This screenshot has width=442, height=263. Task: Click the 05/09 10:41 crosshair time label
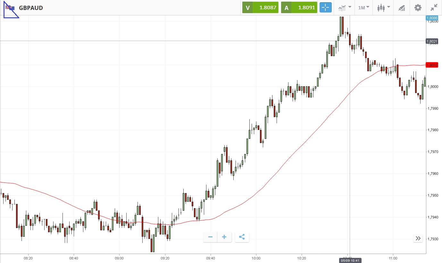coord(350,261)
